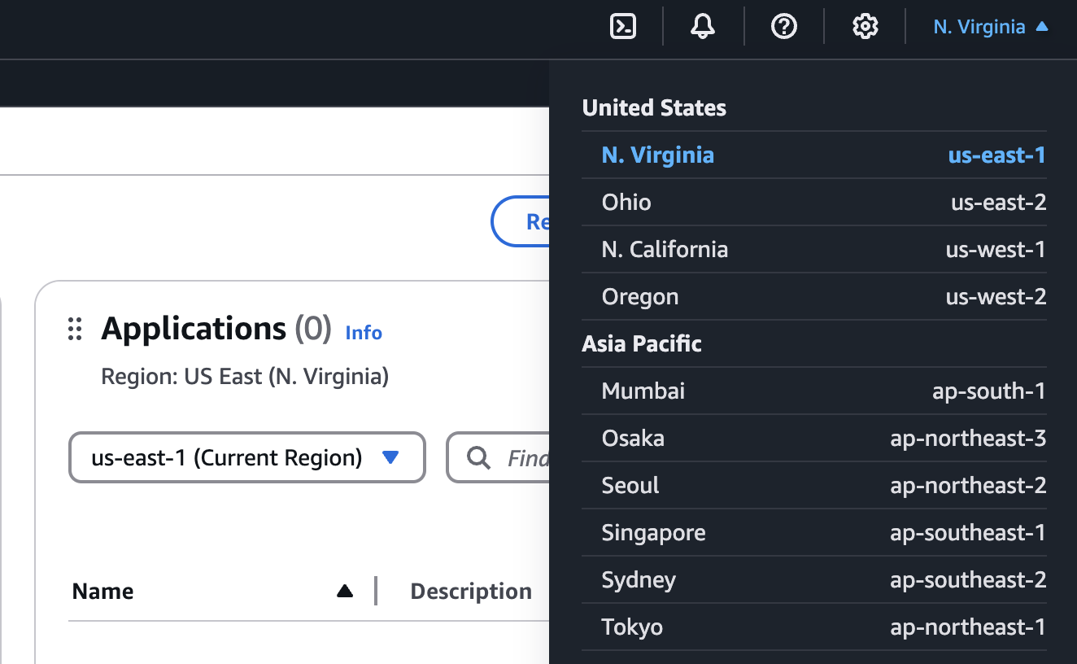Sort by Name column arrow
This screenshot has width=1077, height=664.
(x=345, y=592)
